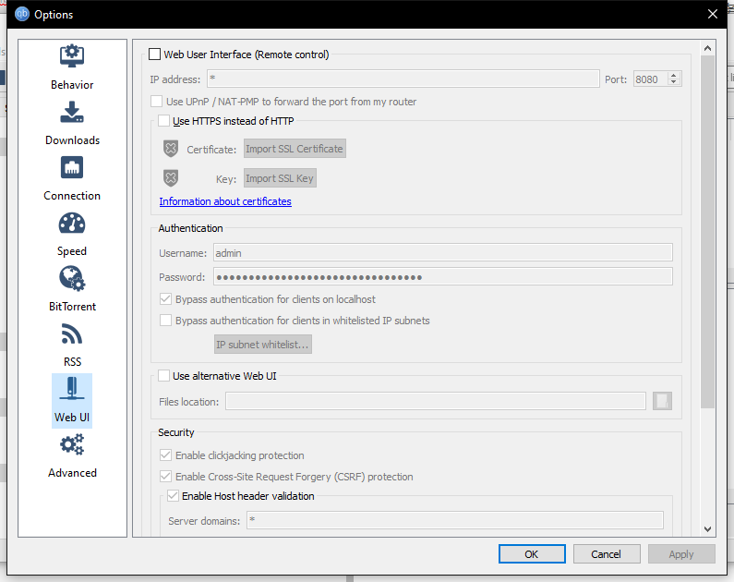734x582 pixels.
Task: Click the Apply button
Action: tap(681, 554)
